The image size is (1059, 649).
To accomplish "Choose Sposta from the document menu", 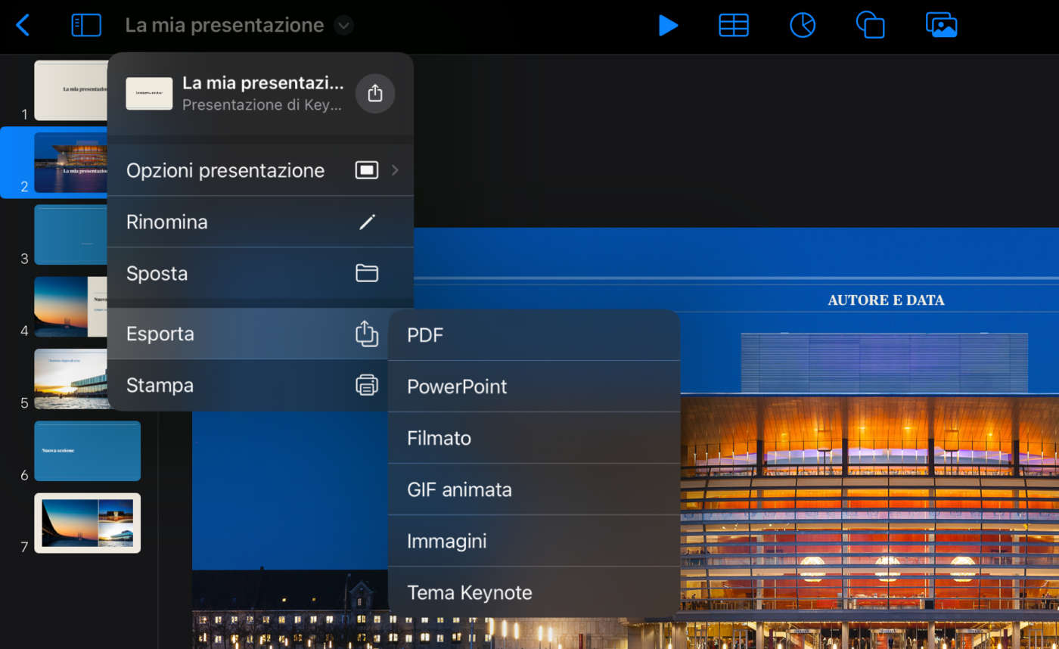I will [x=260, y=273].
